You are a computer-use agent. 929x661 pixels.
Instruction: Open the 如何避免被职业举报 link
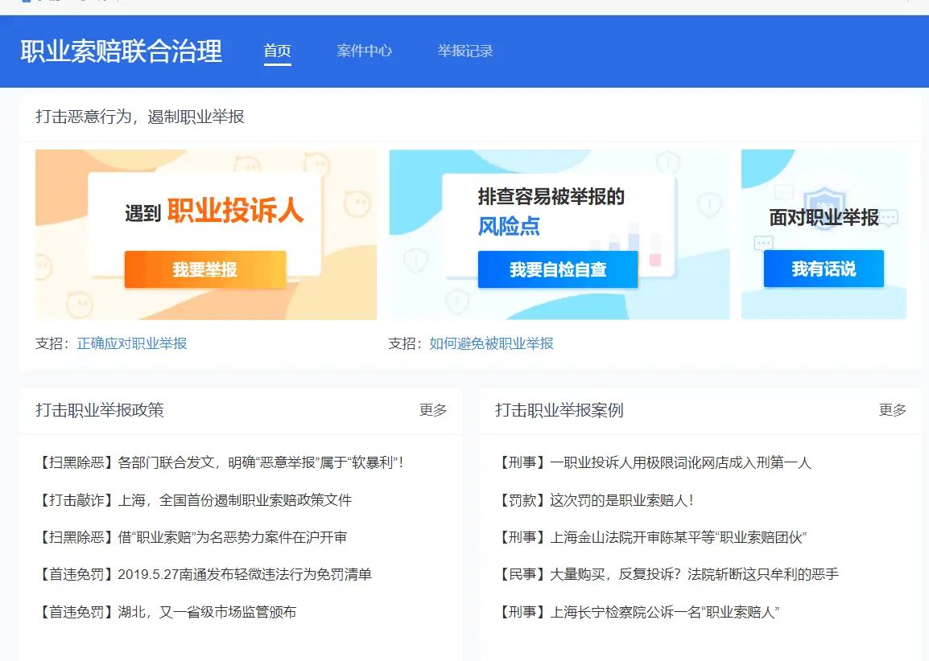491,343
